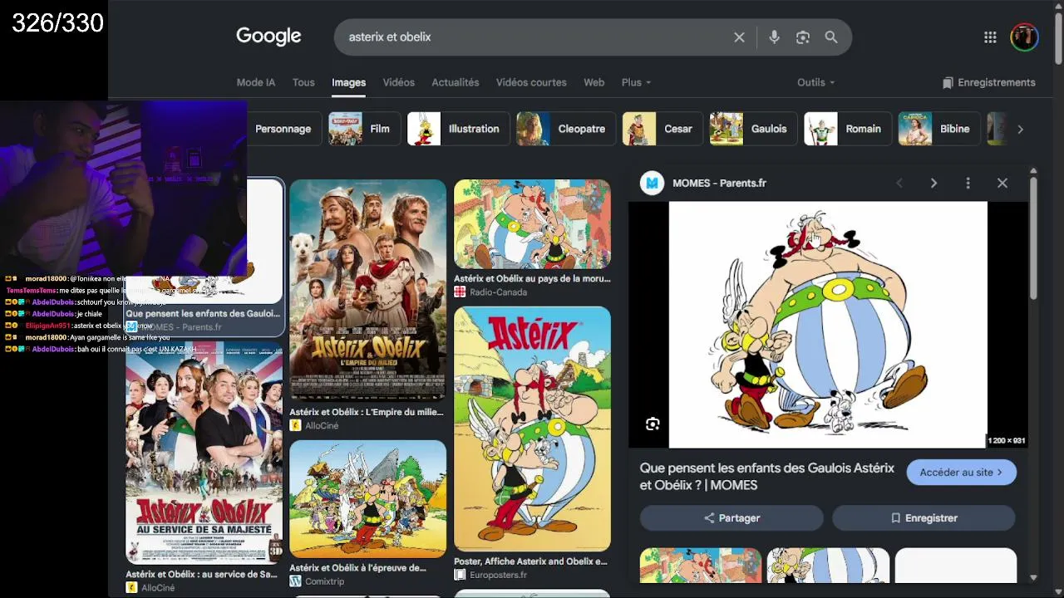
Task: Close the image preview panel
Action: click(x=1002, y=183)
